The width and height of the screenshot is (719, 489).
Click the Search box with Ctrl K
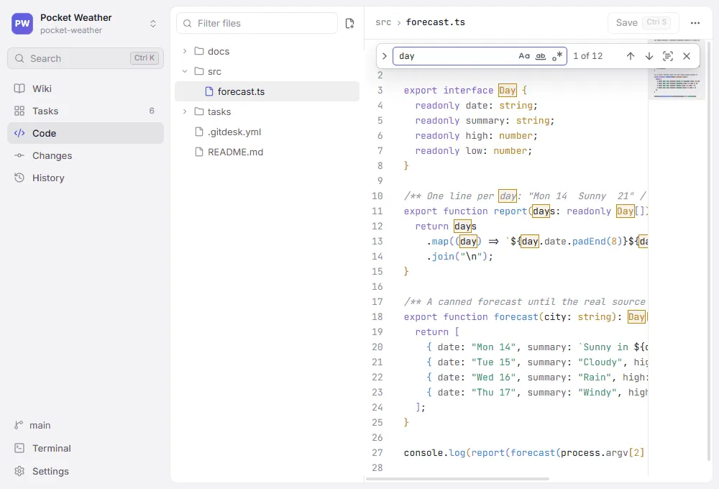(86, 58)
